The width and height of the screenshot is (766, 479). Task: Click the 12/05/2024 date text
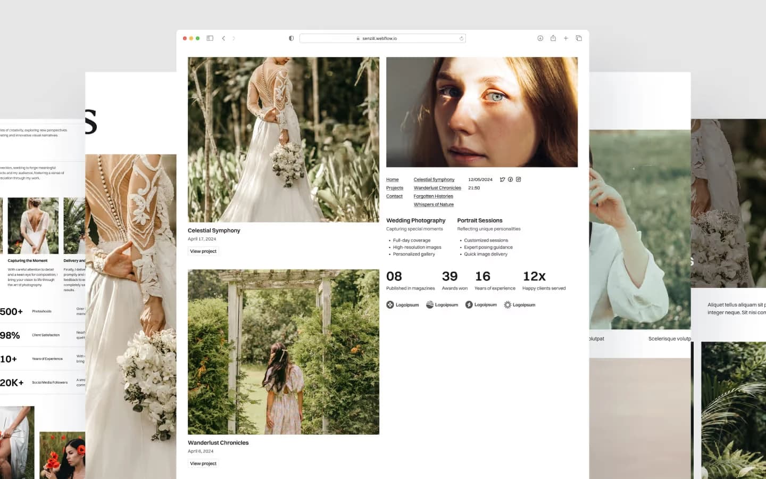(x=480, y=180)
